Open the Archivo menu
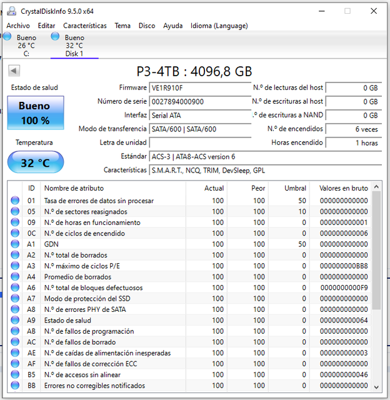This screenshot has width=390, height=400. (18, 26)
